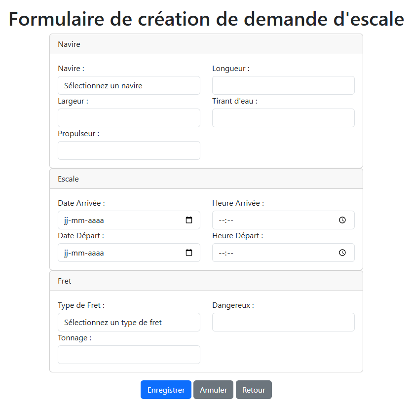Click into the Largeur text field
This screenshot has width=410, height=404.
(x=129, y=118)
